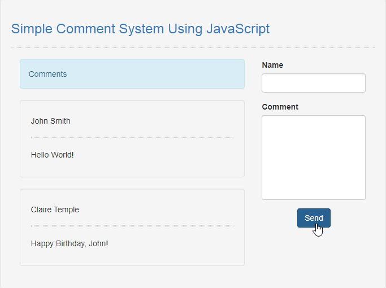Click the commenter name 'Claire Temple'
The height and width of the screenshot is (288, 386).
[55, 210]
